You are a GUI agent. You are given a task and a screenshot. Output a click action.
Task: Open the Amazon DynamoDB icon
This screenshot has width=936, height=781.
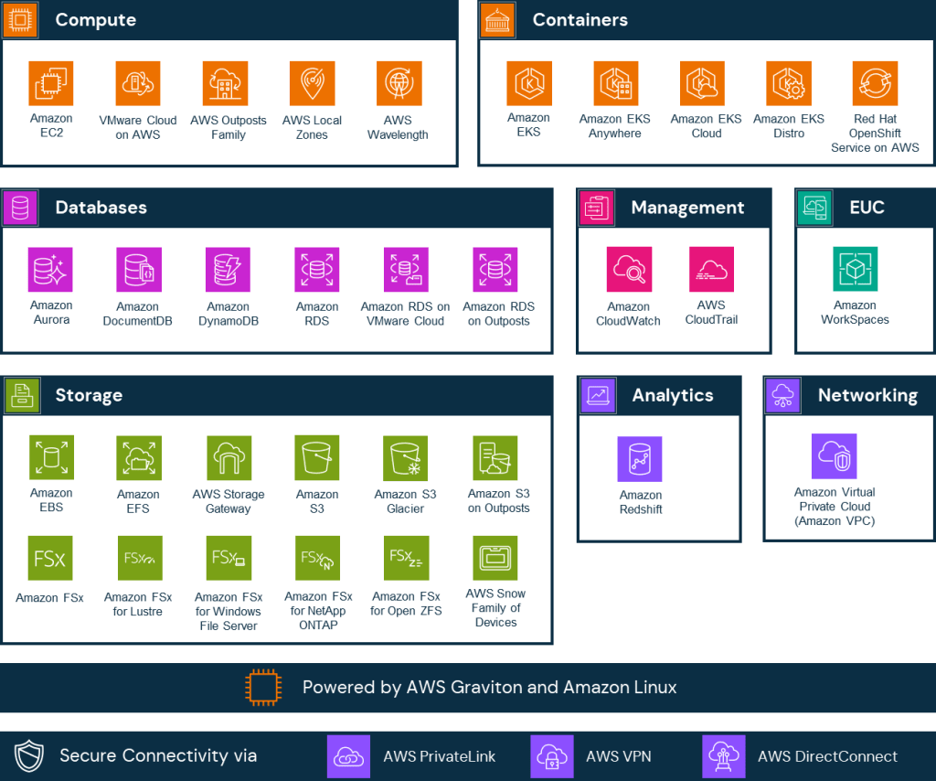(x=228, y=270)
